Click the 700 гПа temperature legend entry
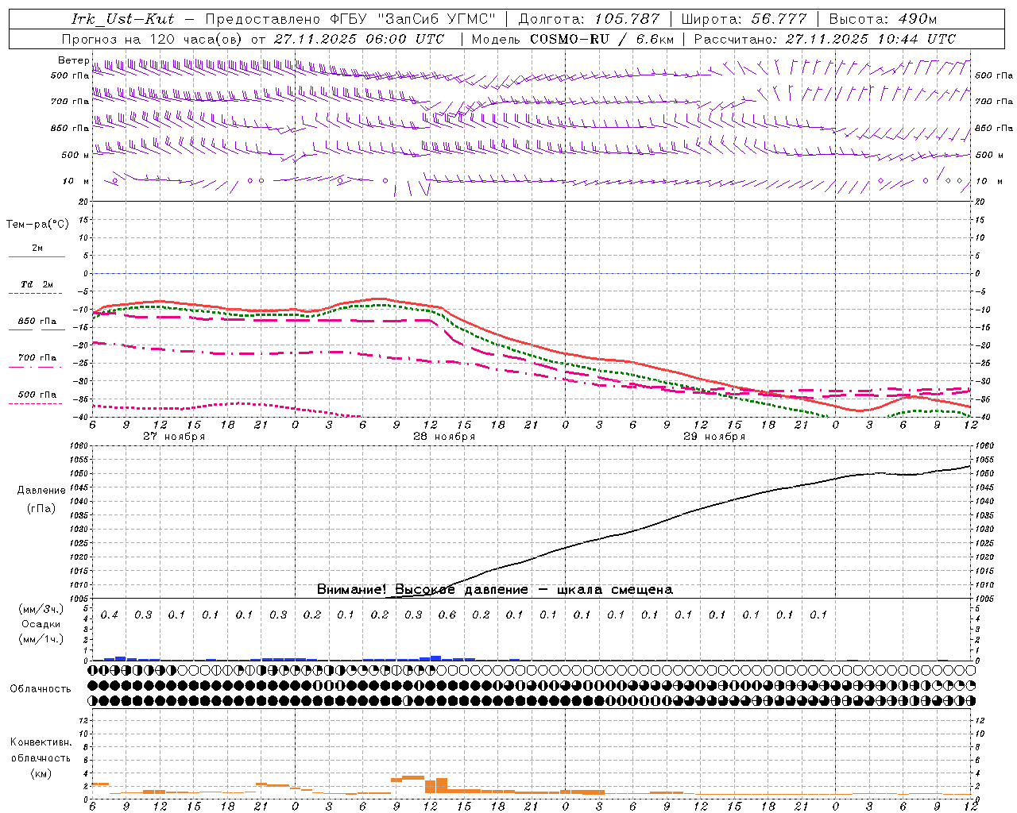 (37, 357)
